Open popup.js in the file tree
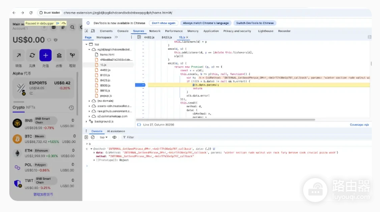Viewport: 380px width, 212px height. (106, 96)
